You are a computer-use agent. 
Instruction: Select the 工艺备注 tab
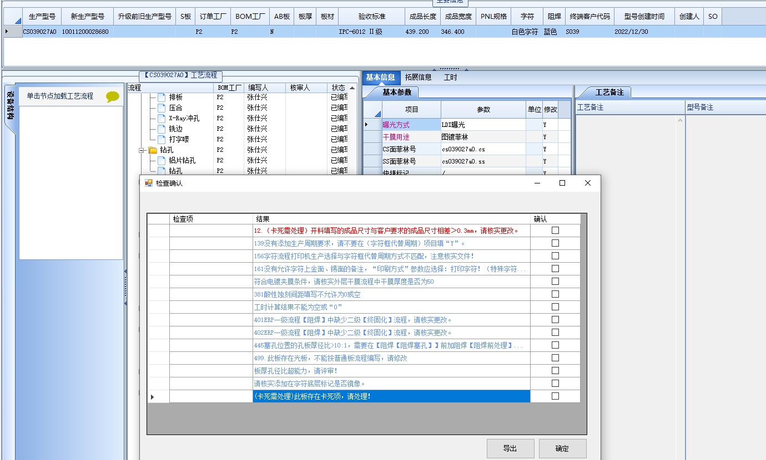tap(609, 93)
